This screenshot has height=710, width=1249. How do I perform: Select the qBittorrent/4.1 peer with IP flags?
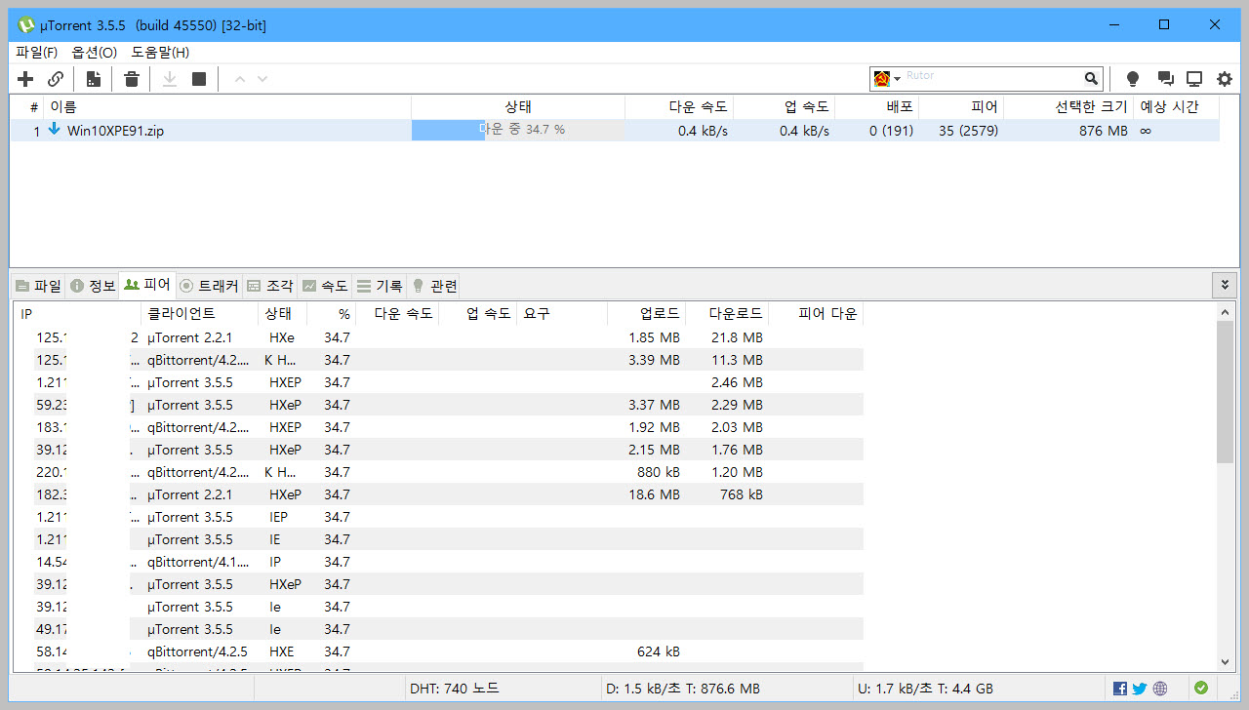438,562
